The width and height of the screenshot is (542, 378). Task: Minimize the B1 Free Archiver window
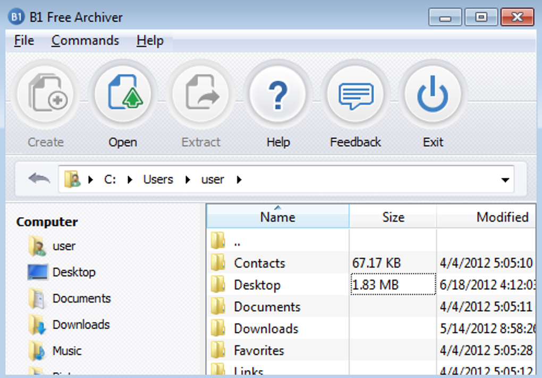(x=445, y=17)
